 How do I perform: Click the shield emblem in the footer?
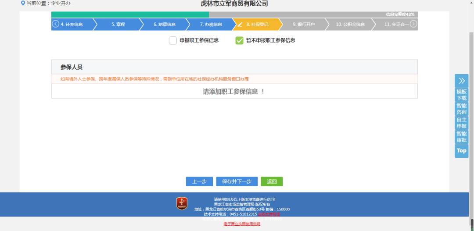(182, 204)
